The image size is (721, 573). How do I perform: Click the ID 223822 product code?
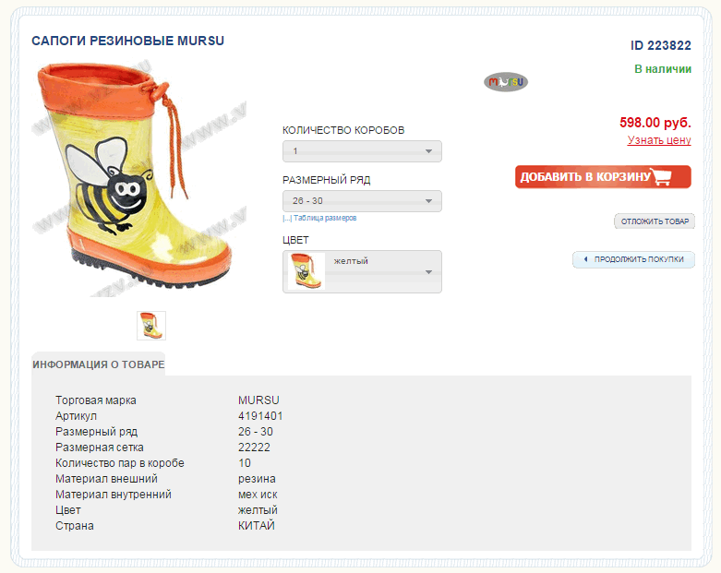coord(661,45)
